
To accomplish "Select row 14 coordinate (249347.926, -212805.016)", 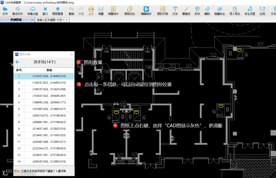I will (49, 161).
